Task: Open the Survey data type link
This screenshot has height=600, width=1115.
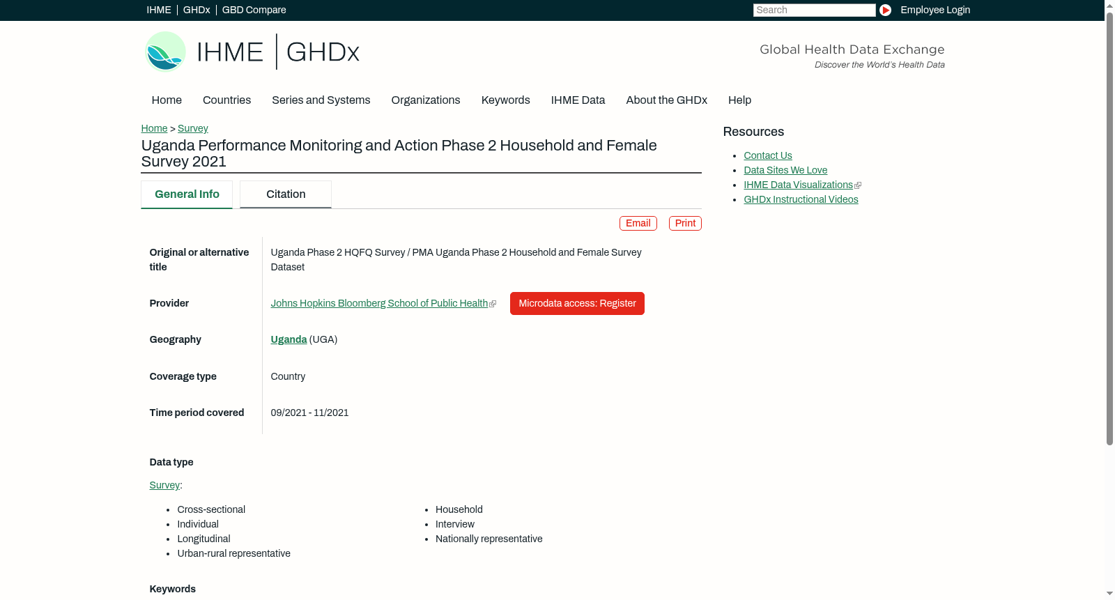Action: click(x=164, y=485)
